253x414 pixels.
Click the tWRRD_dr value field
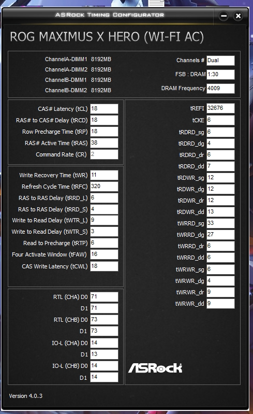[220, 246]
